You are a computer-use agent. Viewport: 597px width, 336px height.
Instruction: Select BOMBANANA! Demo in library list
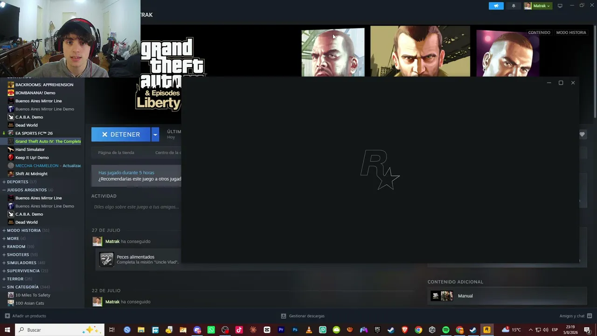(35, 93)
